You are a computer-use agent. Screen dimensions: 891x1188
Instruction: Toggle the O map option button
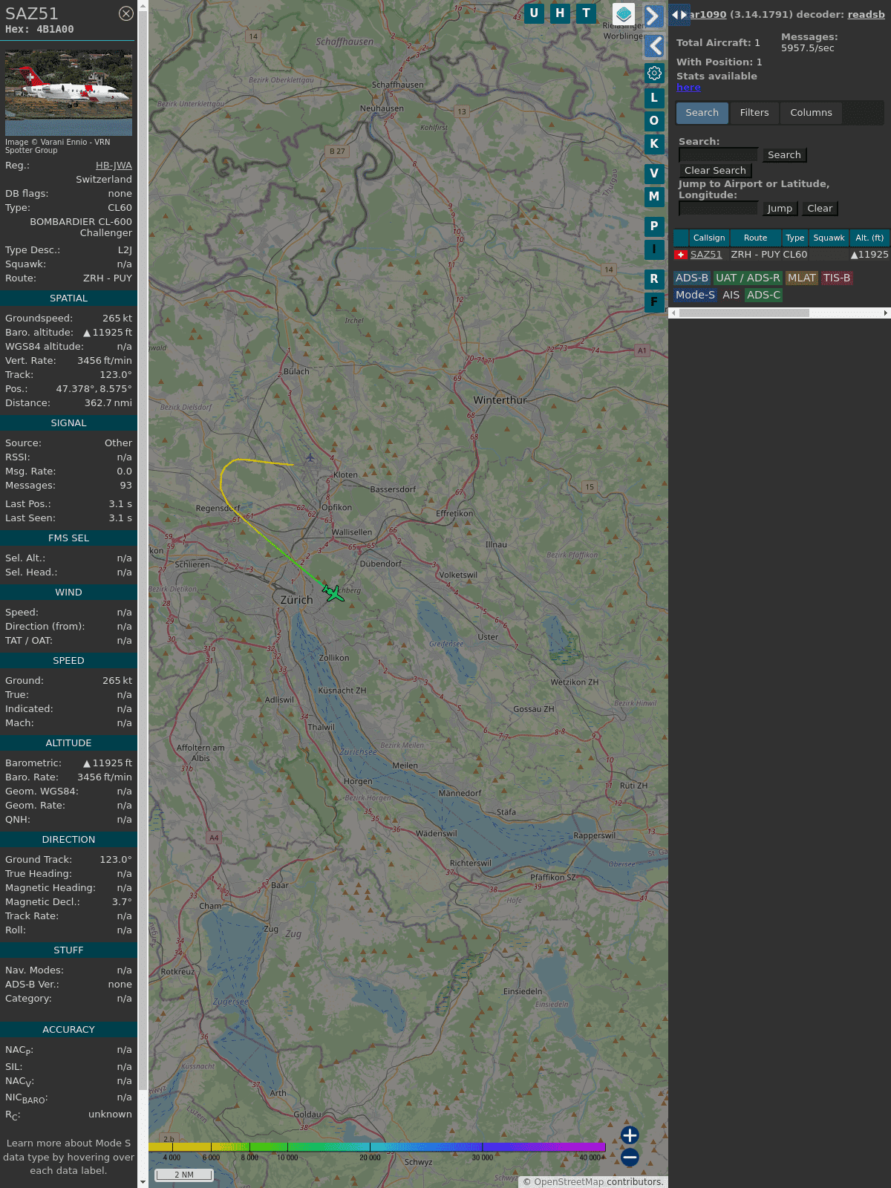coord(654,121)
